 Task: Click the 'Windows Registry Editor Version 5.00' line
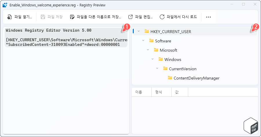[48, 30]
